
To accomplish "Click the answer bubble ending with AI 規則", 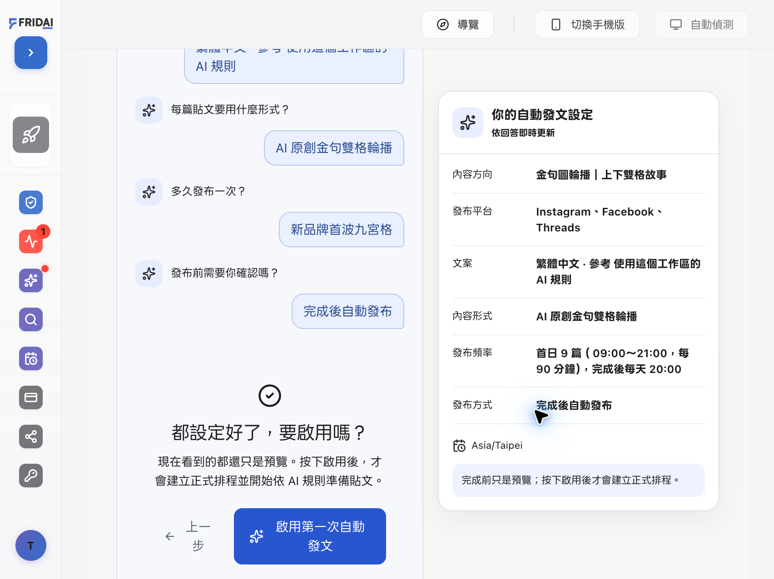I will pyautogui.click(x=294, y=66).
